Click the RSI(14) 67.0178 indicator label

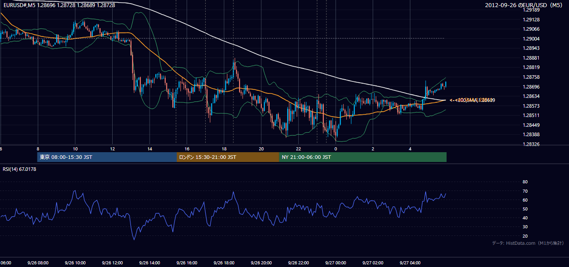(x=20, y=169)
